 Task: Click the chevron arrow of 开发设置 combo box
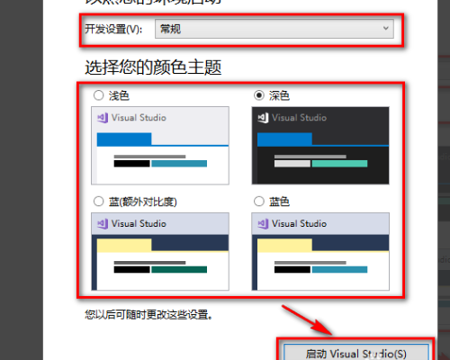click(386, 29)
